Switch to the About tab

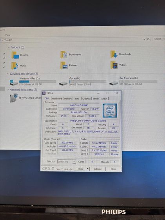(104, 99)
